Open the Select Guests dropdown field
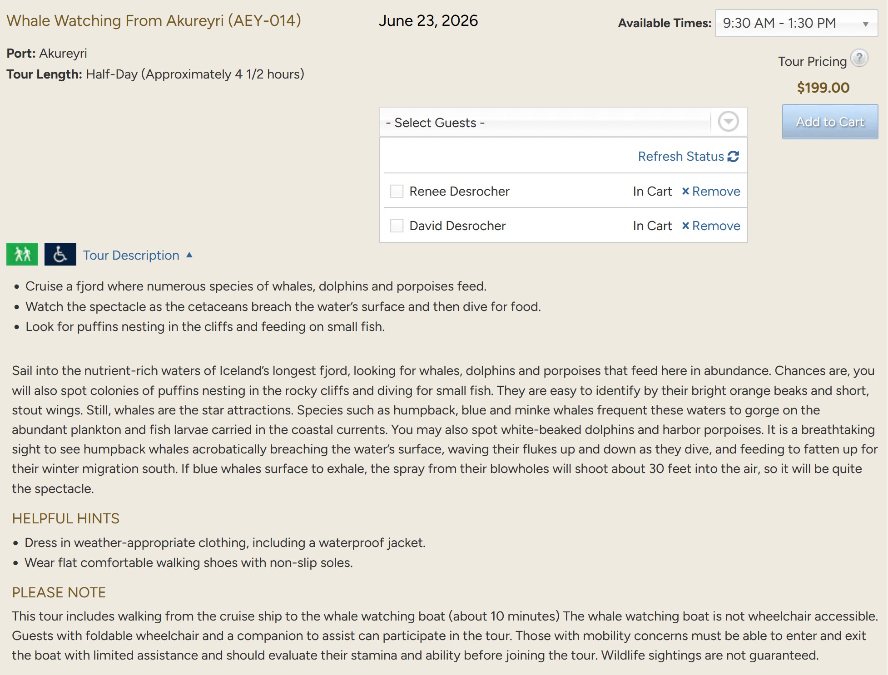888x675 pixels. pyautogui.click(x=545, y=122)
